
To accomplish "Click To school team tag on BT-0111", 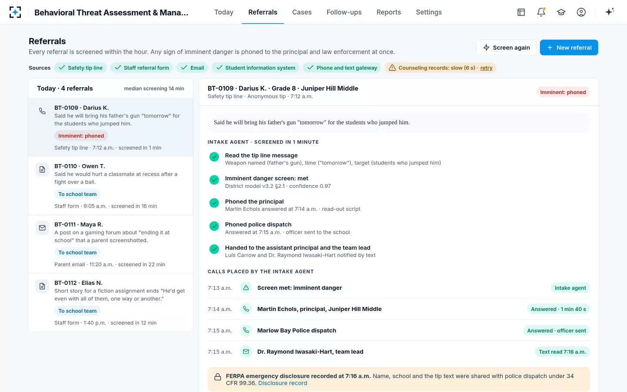I will (x=78, y=253).
